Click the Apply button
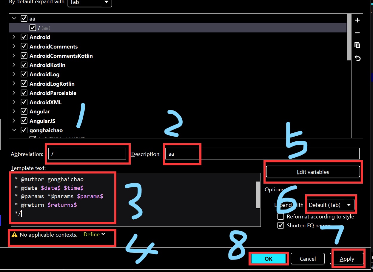This screenshot has height=272, width=373. click(x=347, y=259)
